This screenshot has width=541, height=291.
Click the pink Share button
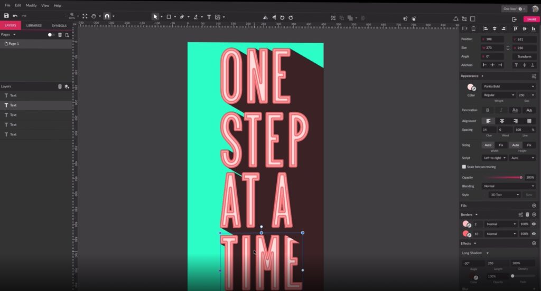click(531, 20)
